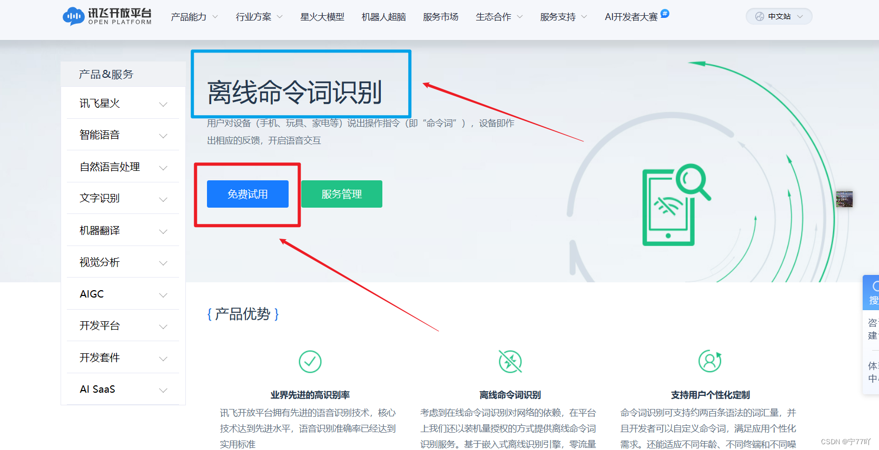Image resolution: width=879 pixels, height=450 pixels.
Task: Expand the 智能语音 sidebar section
Action: click(123, 135)
